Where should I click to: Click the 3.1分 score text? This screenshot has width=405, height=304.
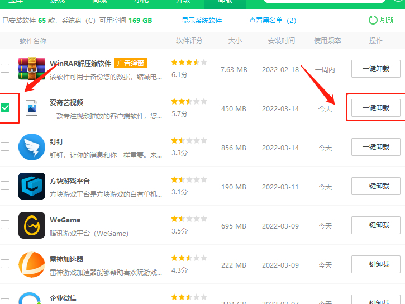click(x=180, y=192)
